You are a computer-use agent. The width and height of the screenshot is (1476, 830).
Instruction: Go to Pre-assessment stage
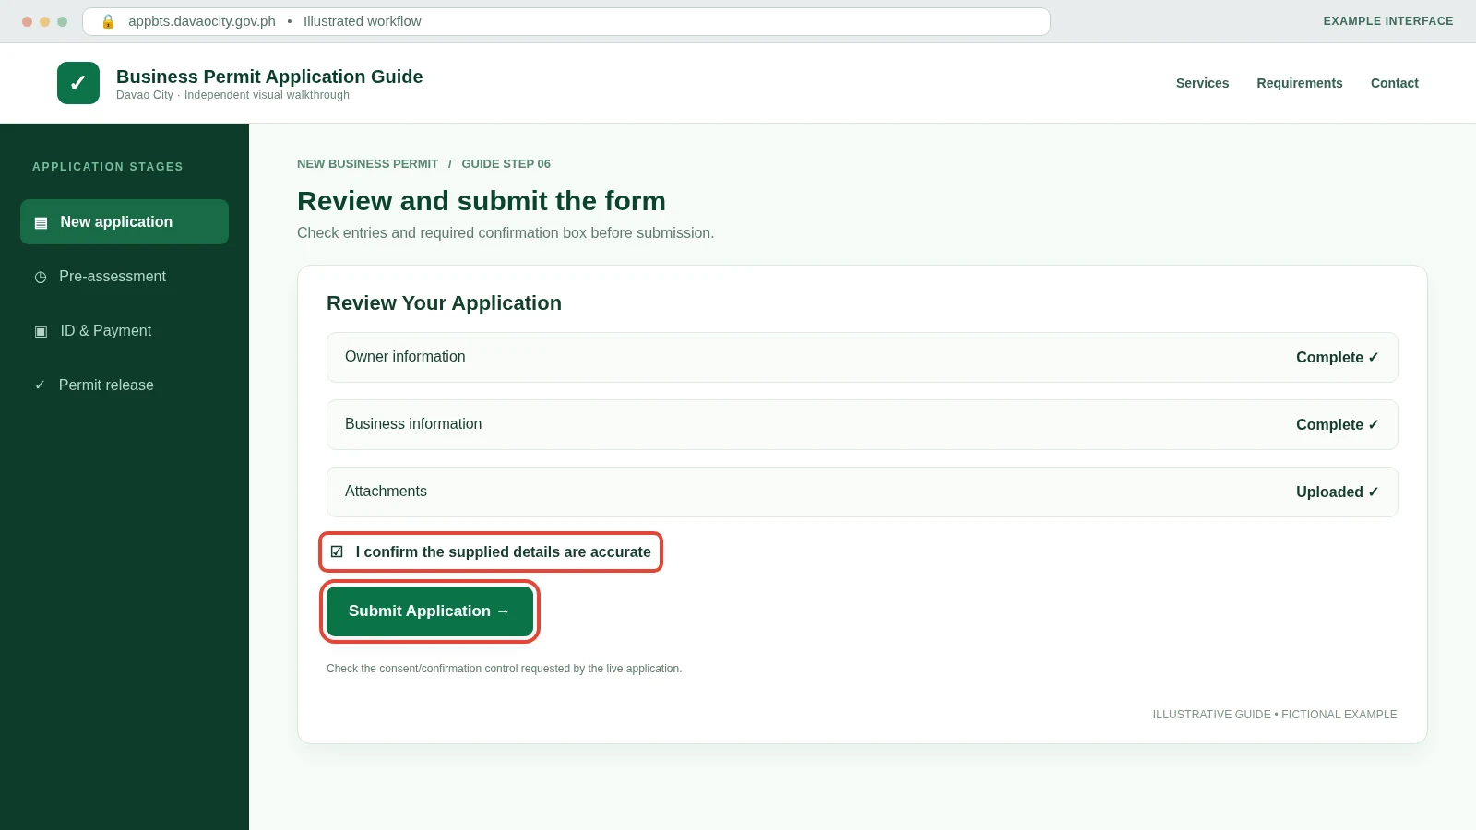[x=125, y=277]
